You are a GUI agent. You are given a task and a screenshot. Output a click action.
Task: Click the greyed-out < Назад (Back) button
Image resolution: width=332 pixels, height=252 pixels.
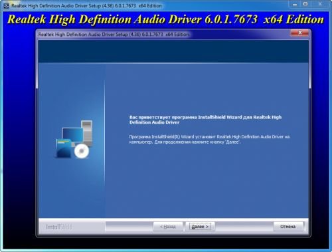pyautogui.click(x=168, y=227)
